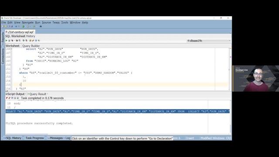Run Statement with the green play icon
This screenshot has width=279, height=157.
coord(6,41)
